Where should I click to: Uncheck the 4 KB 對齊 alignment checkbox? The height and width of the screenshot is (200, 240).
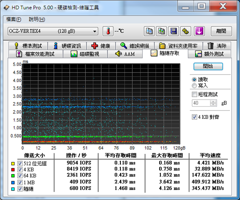click(195, 117)
